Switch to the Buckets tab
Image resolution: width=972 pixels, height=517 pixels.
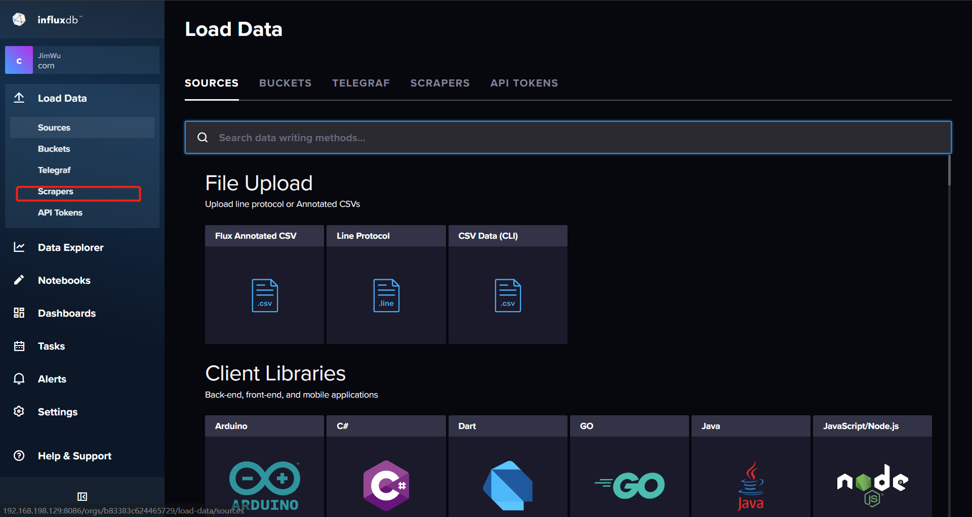(286, 83)
